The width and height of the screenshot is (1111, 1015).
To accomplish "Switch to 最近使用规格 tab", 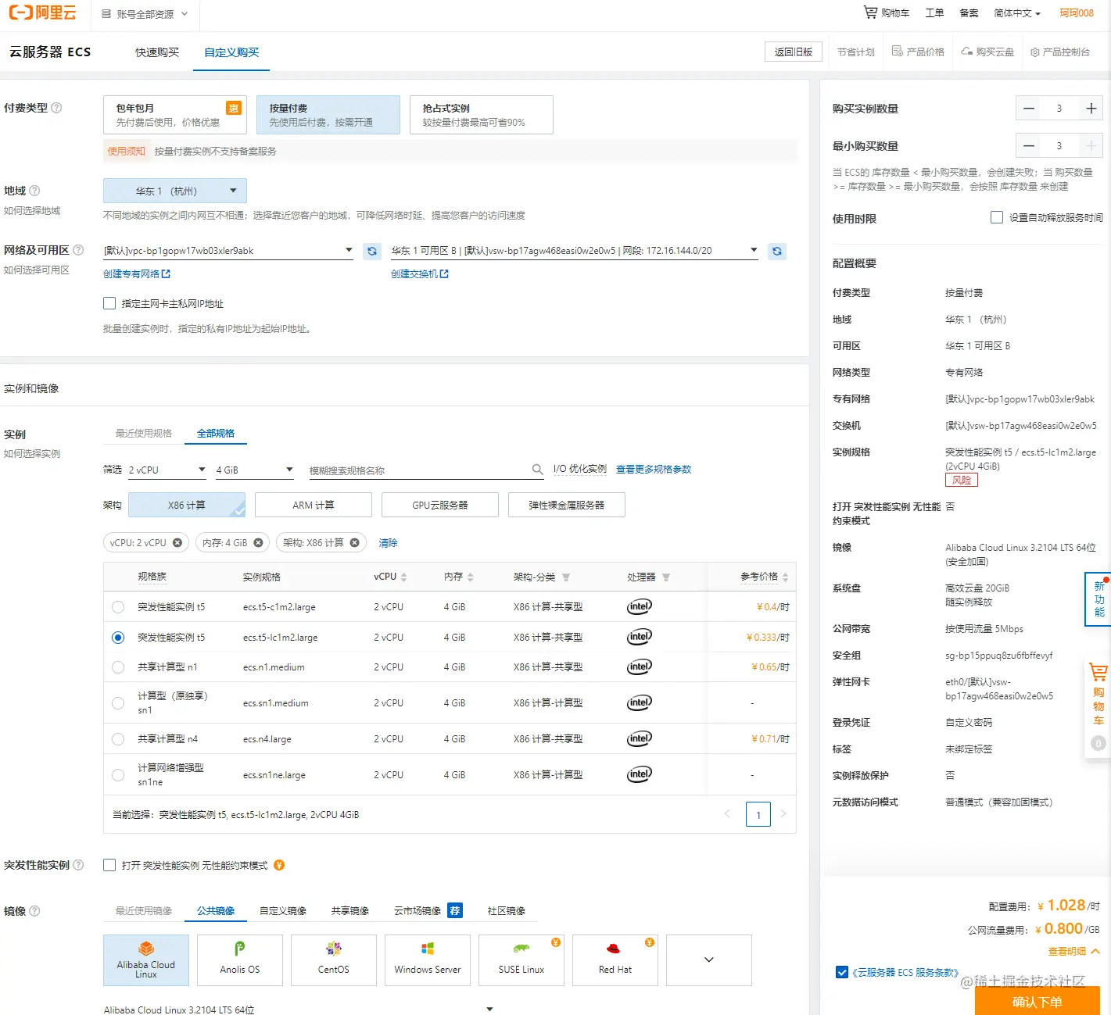I will (x=144, y=433).
